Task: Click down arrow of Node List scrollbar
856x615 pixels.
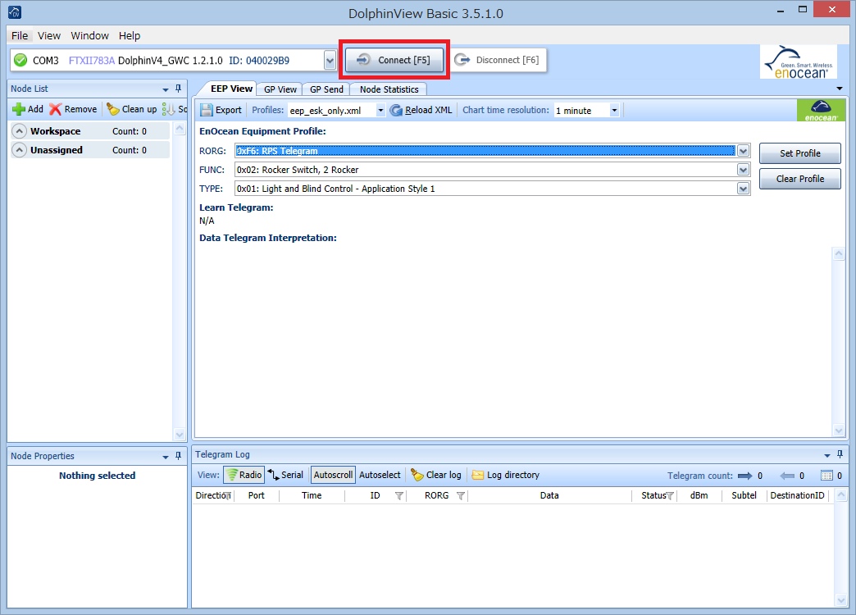Action: 179,435
